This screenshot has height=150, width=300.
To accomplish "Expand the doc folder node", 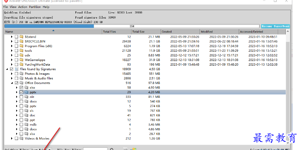I will [17, 115].
